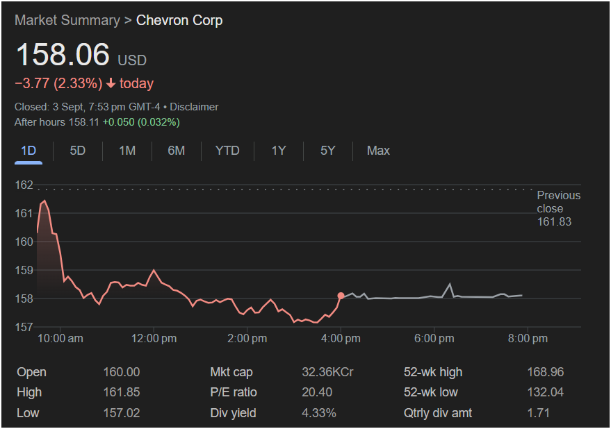Click the Mkt cap value 32.36KCr
Screen dimensions: 611x429
(327, 372)
